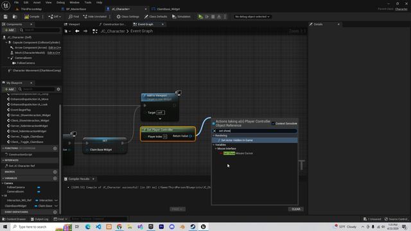Switch to ClaimBase_Widget tab
The image size is (411, 231).
168,9
